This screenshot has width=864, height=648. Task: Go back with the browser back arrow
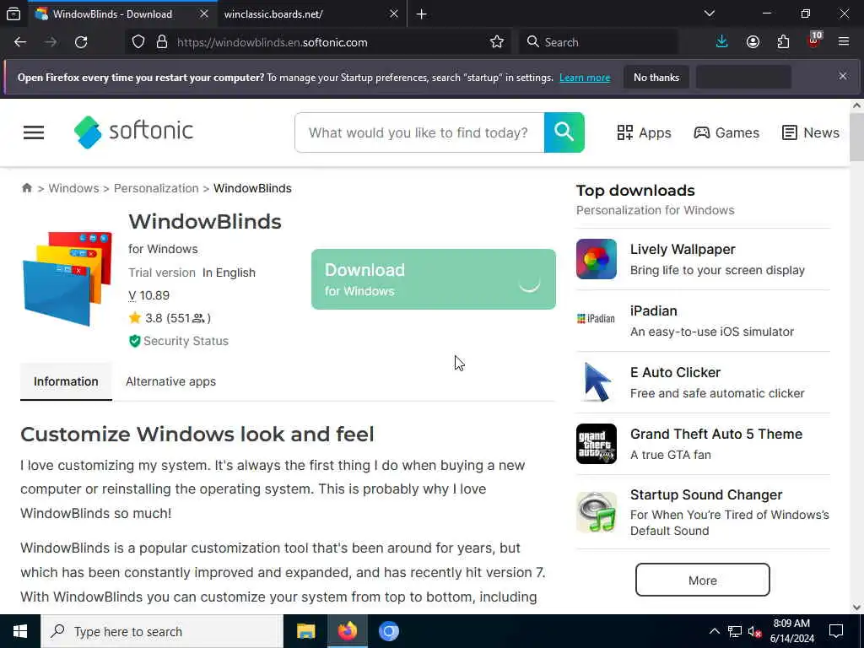[20, 42]
